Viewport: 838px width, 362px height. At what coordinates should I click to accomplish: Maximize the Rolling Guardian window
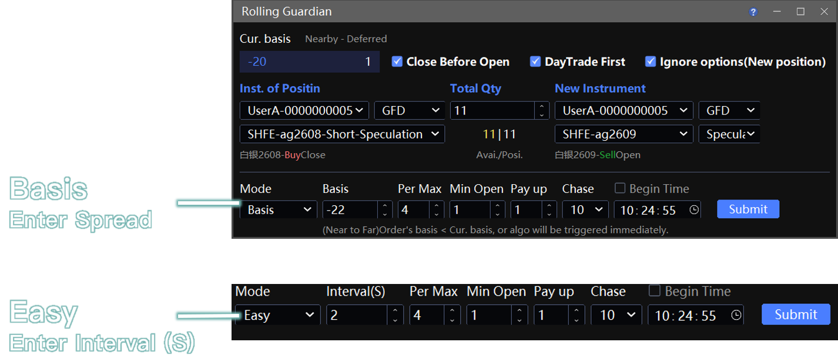[x=800, y=12]
